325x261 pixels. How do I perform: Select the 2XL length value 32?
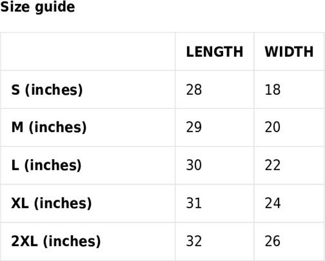[194, 241]
